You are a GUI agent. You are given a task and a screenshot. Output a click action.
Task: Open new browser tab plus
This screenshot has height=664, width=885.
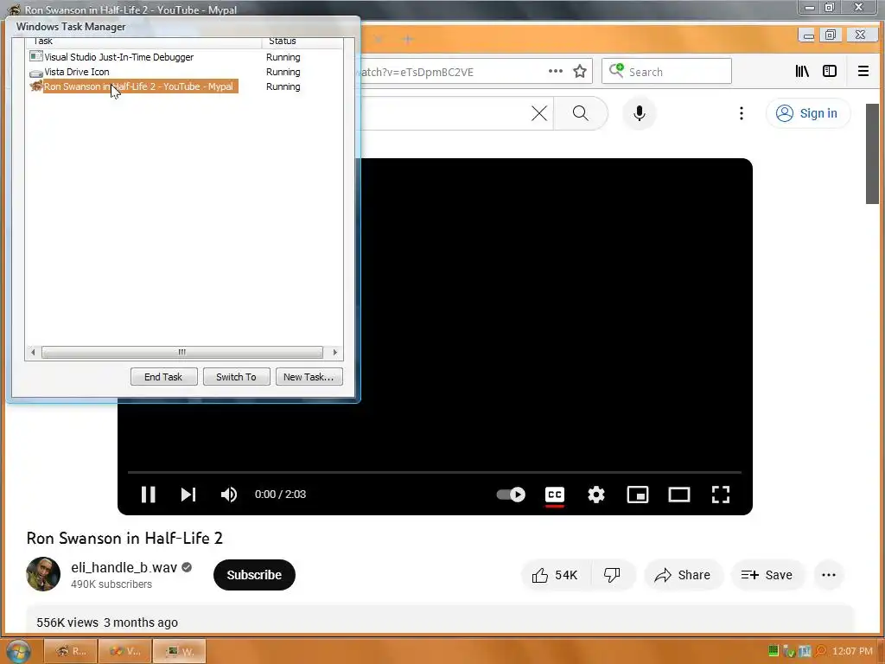(x=408, y=39)
